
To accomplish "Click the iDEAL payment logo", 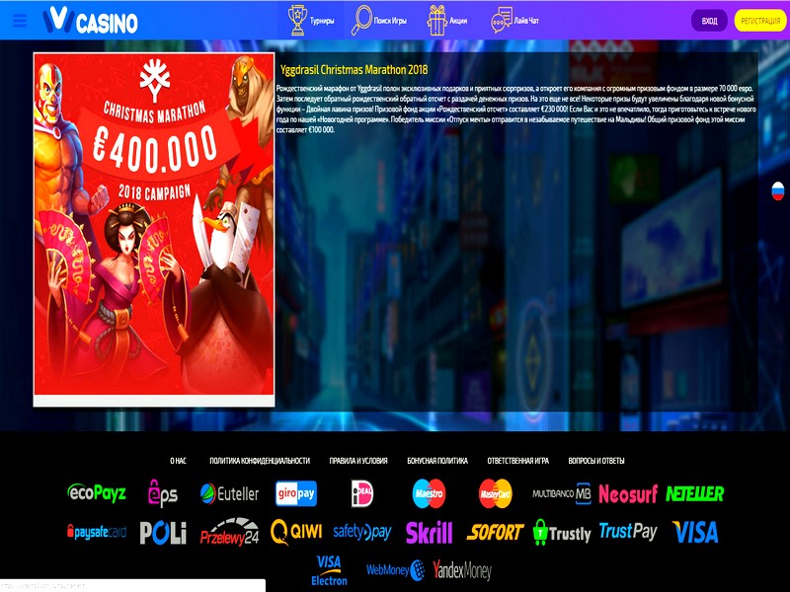I will click(361, 493).
